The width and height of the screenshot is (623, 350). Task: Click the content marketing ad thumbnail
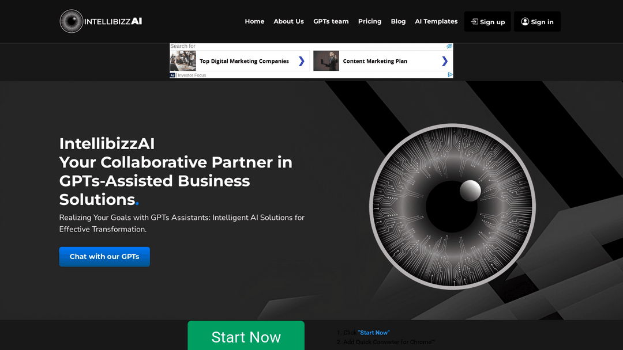(326, 60)
